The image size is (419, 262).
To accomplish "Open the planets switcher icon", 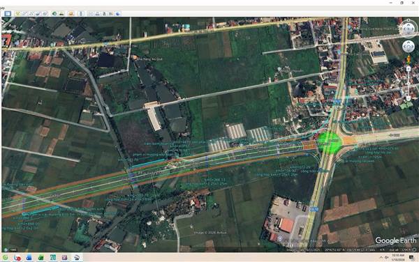I will 71,14.
